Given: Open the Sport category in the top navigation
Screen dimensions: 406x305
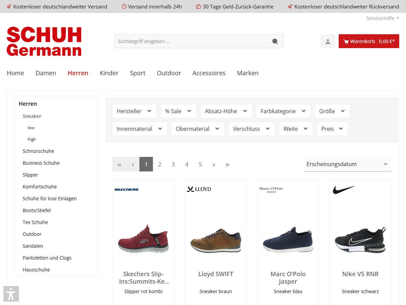Looking at the screenshot, I should pos(138,73).
